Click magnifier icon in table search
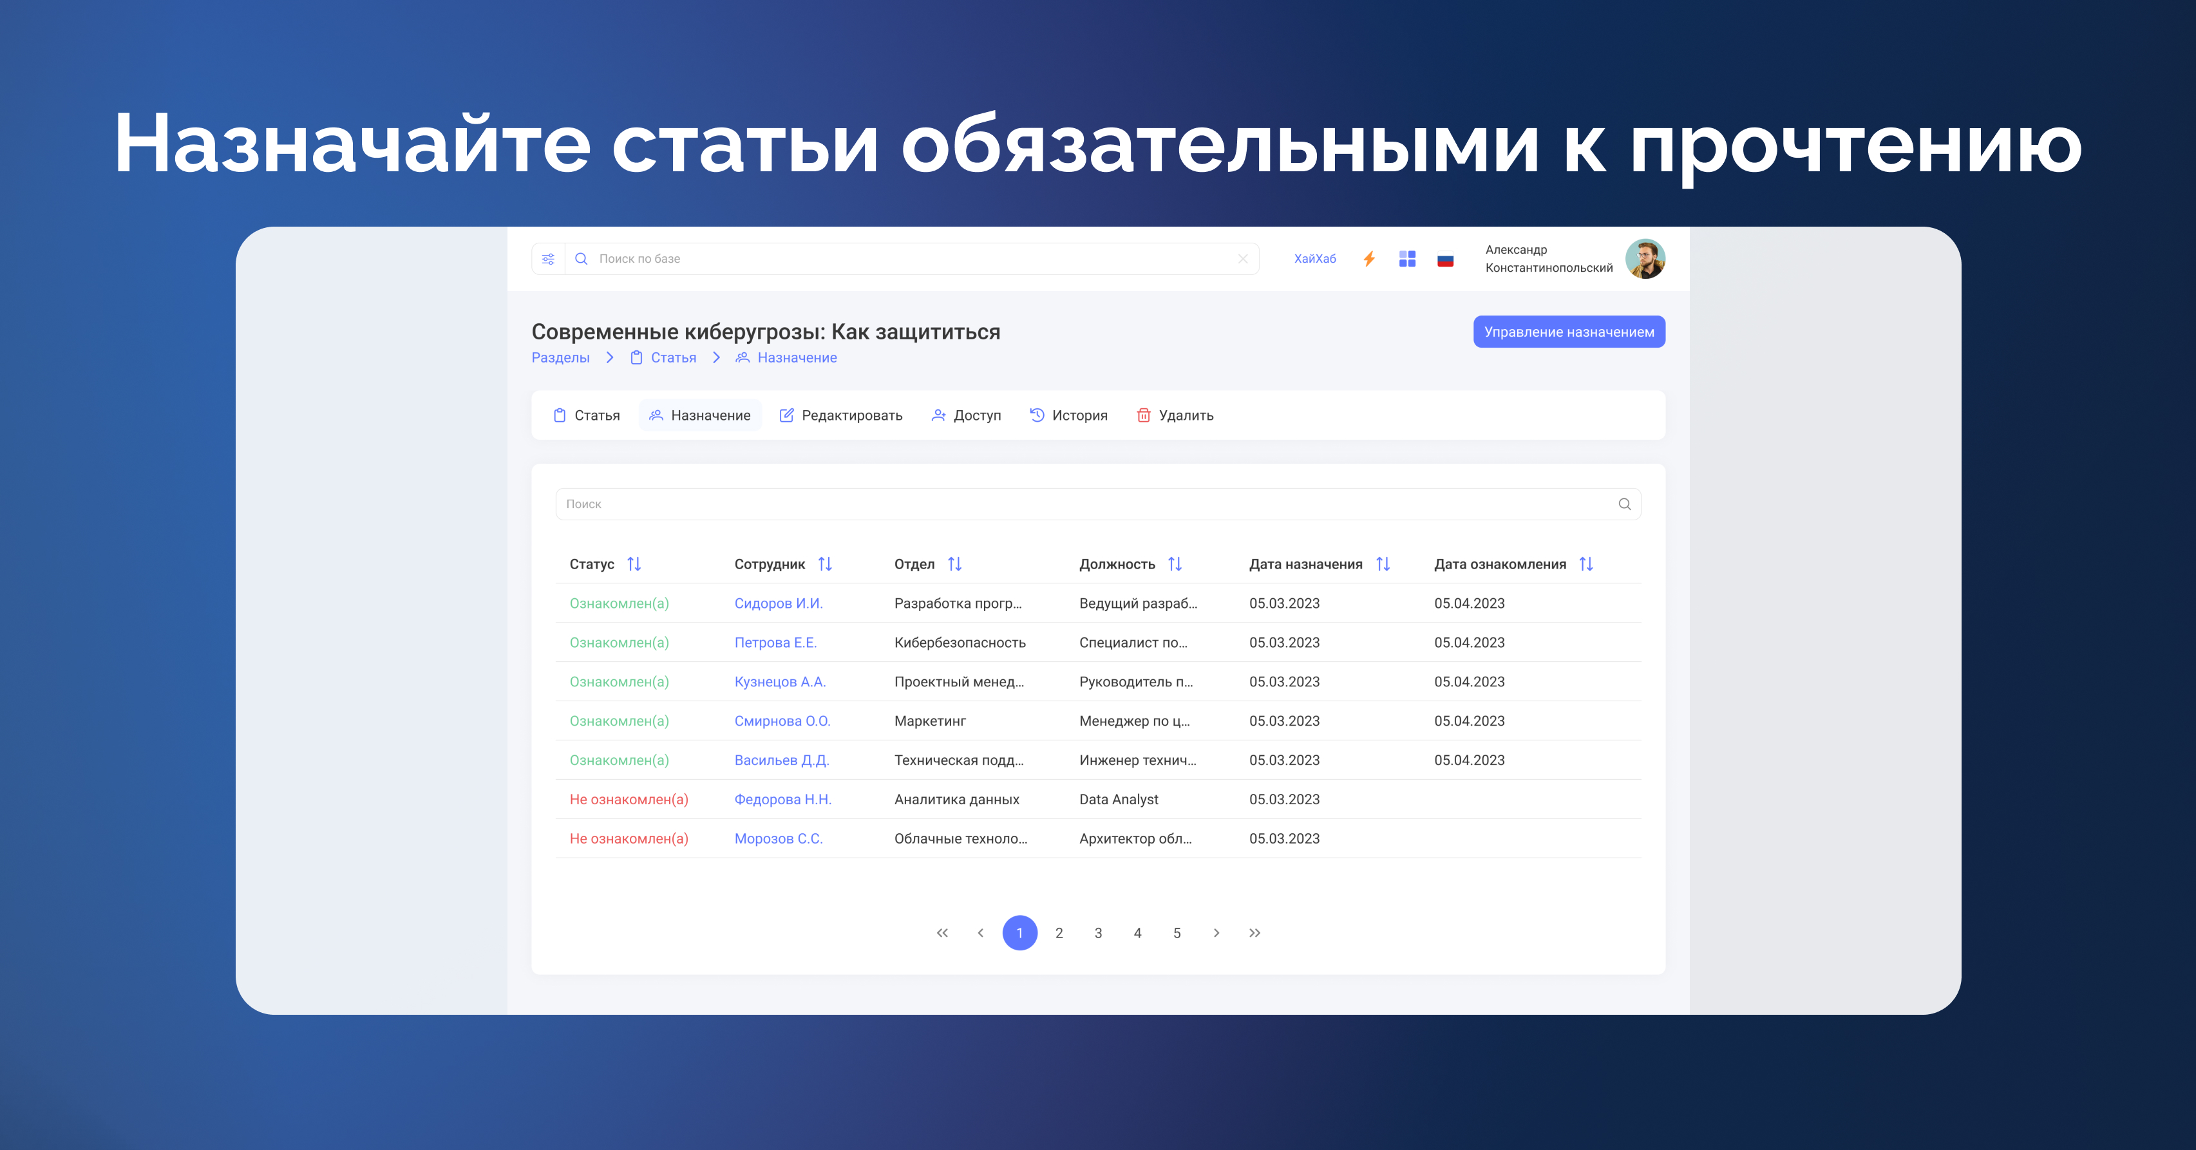Image resolution: width=2196 pixels, height=1150 pixels. click(x=1624, y=505)
